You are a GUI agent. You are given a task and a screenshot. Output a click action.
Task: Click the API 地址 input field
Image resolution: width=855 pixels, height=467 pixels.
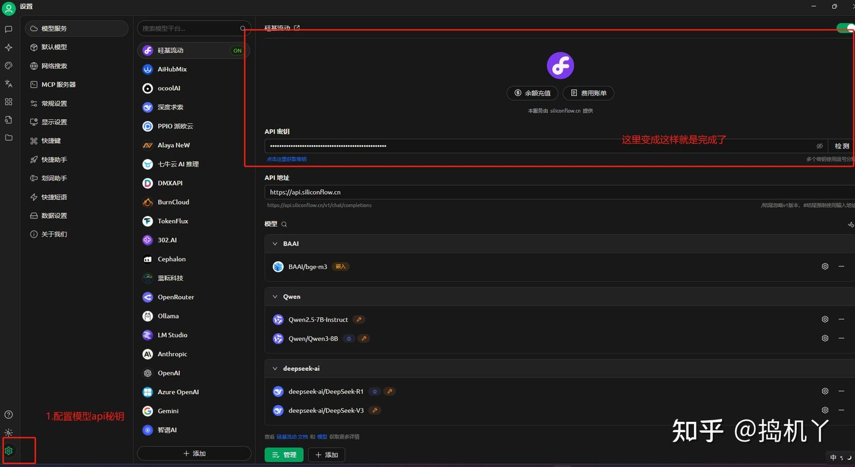pyautogui.click(x=560, y=192)
